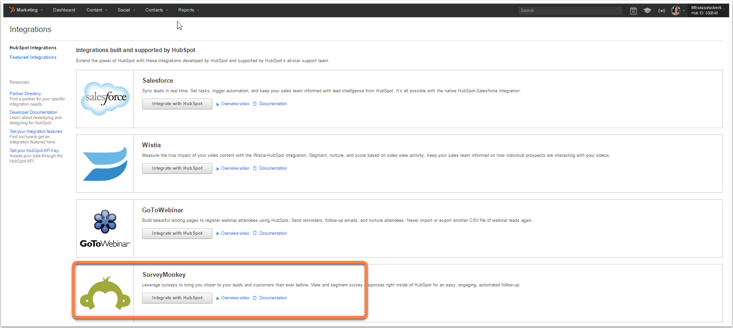Image resolution: width=733 pixels, height=328 pixels.
Task: Click Integrate with HubSpot for SurveyMonkey
Action: 177,298
